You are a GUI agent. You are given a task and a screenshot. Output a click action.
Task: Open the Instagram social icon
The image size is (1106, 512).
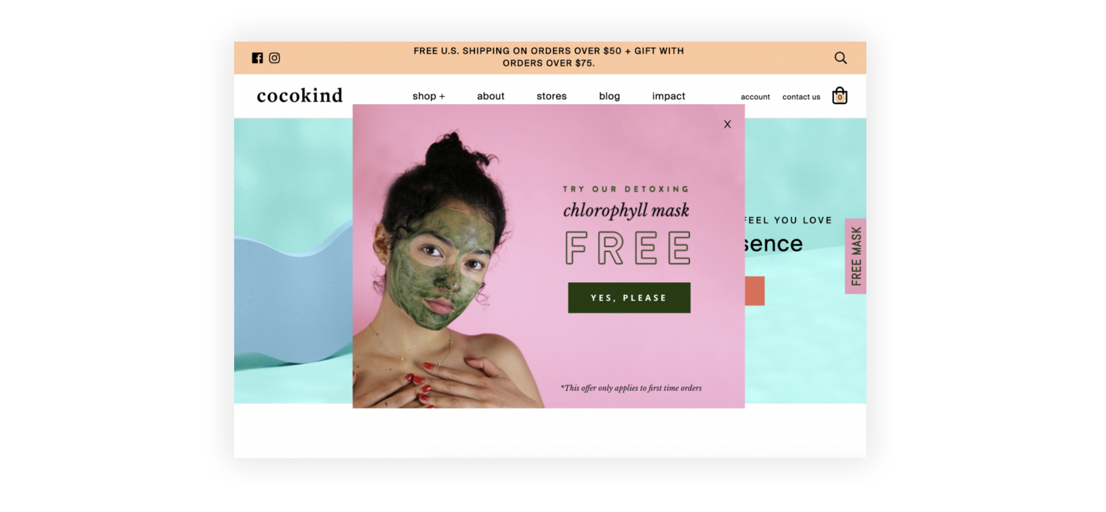(274, 58)
